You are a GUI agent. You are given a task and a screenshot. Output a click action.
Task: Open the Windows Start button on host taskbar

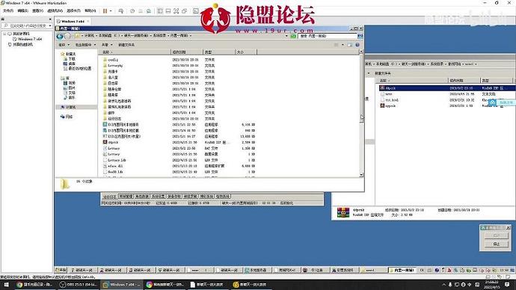(x=6, y=285)
